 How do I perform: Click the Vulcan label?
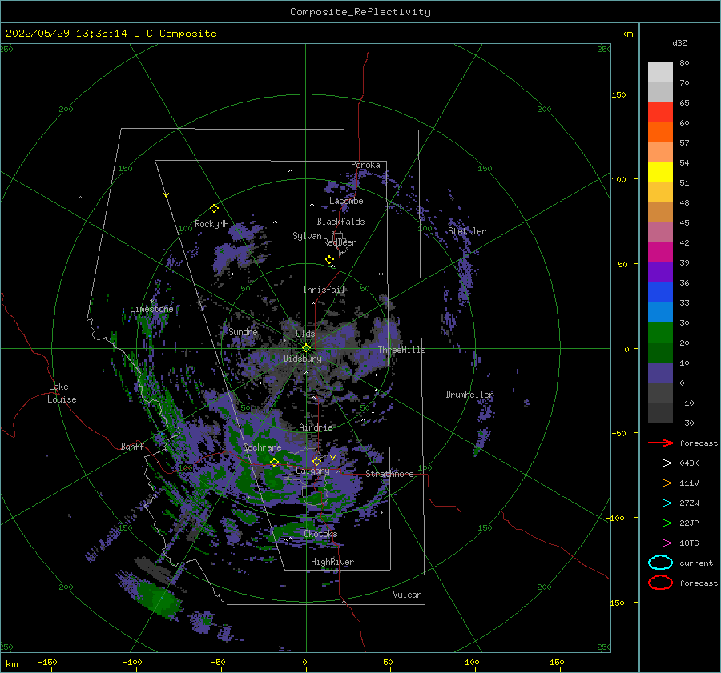click(408, 595)
